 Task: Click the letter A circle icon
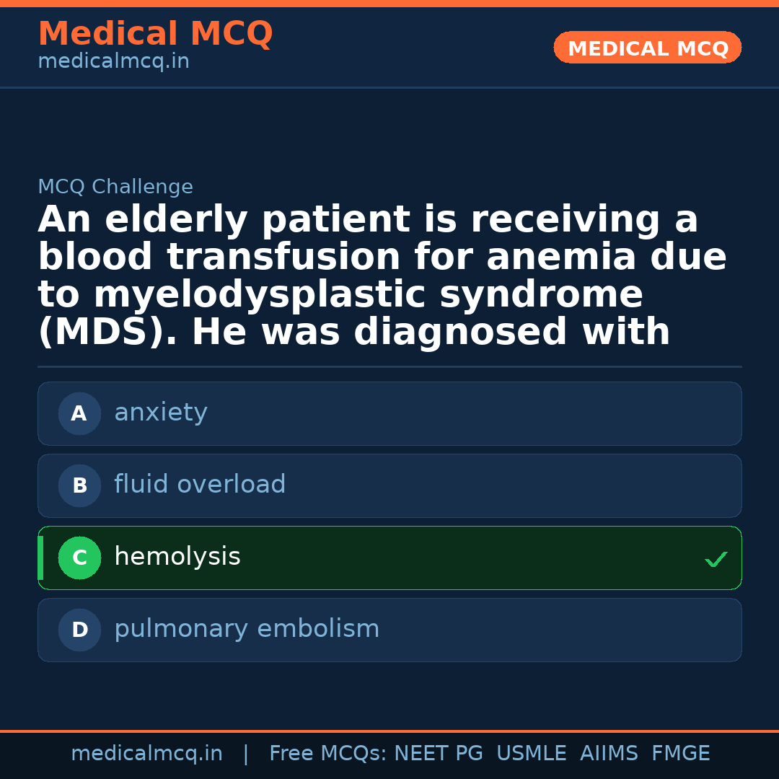click(x=79, y=413)
